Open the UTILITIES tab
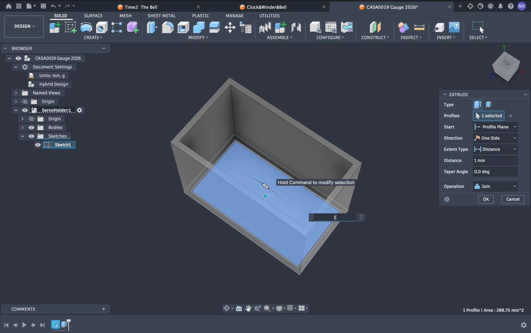 [x=269, y=16]
